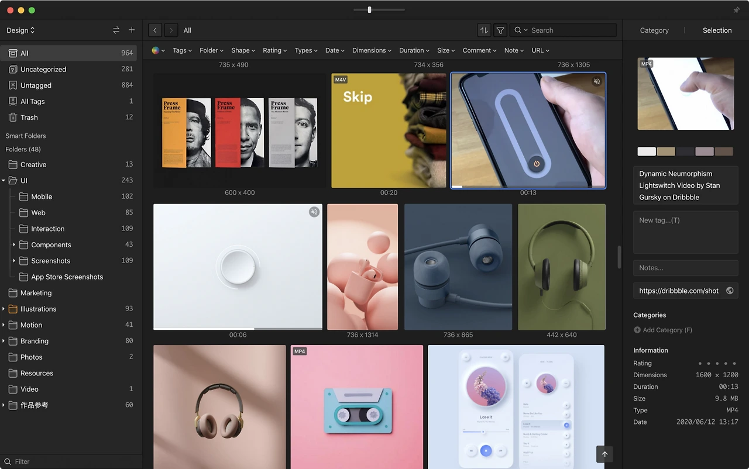Show Untagged items
Screen dimensions: 749x469
click(x=69, y=85)
